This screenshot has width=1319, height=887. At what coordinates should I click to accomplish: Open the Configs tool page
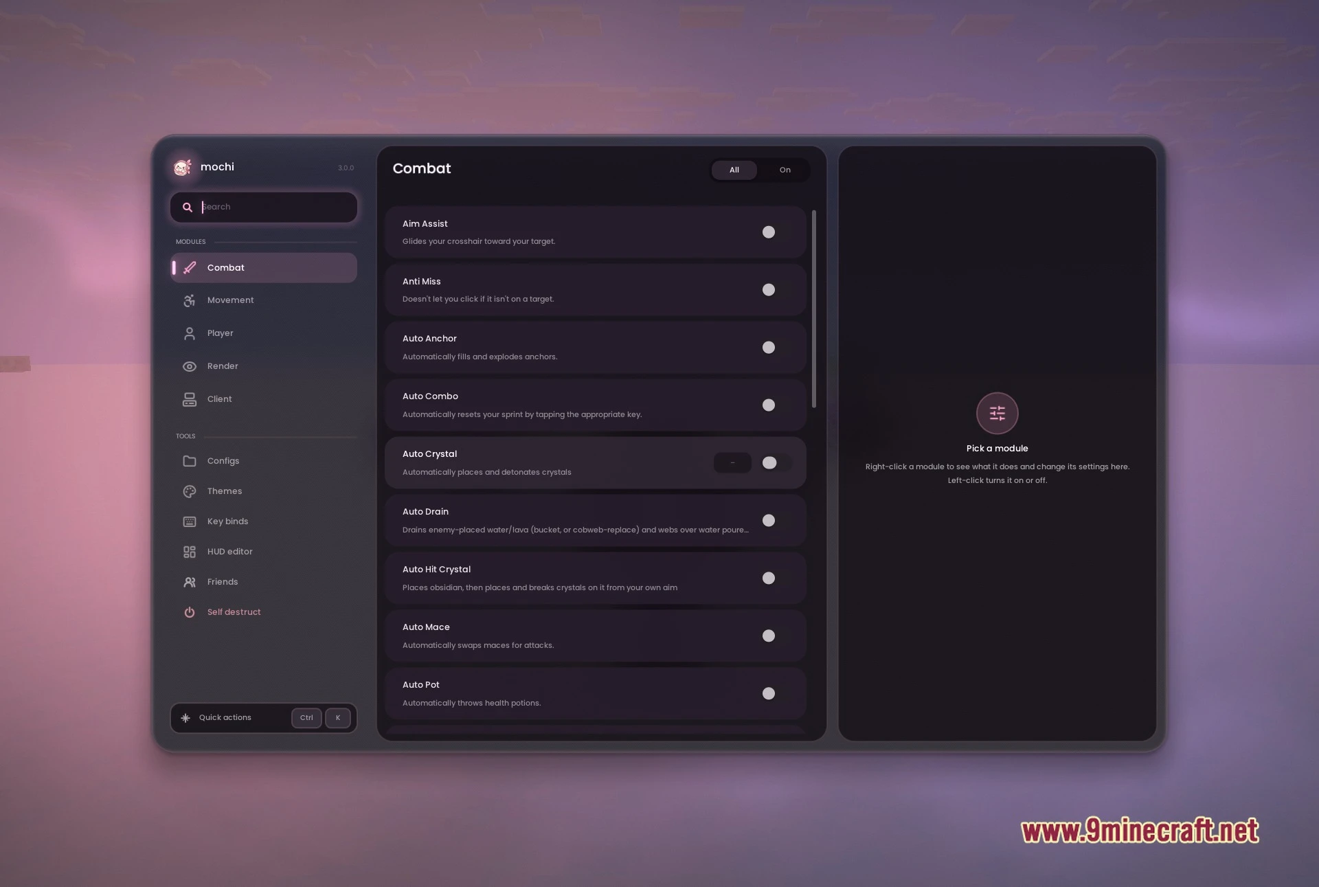pos(264,461)
